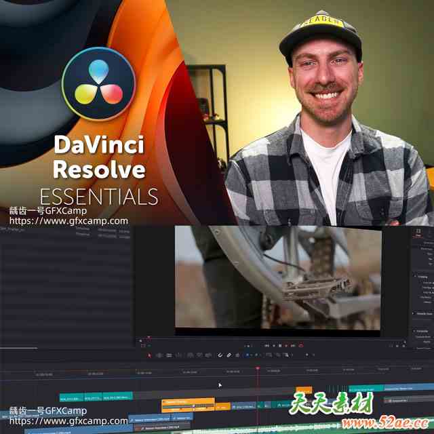This screenshot has width=434, height=434.
Task: Click the Insert Clip toolbar icon
Action: pos(190,355)
